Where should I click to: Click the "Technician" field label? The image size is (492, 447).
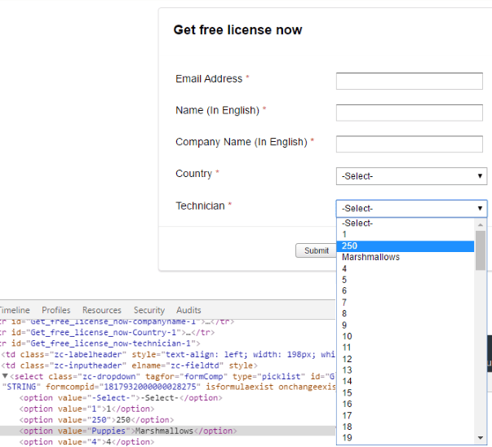coord(200,206)
